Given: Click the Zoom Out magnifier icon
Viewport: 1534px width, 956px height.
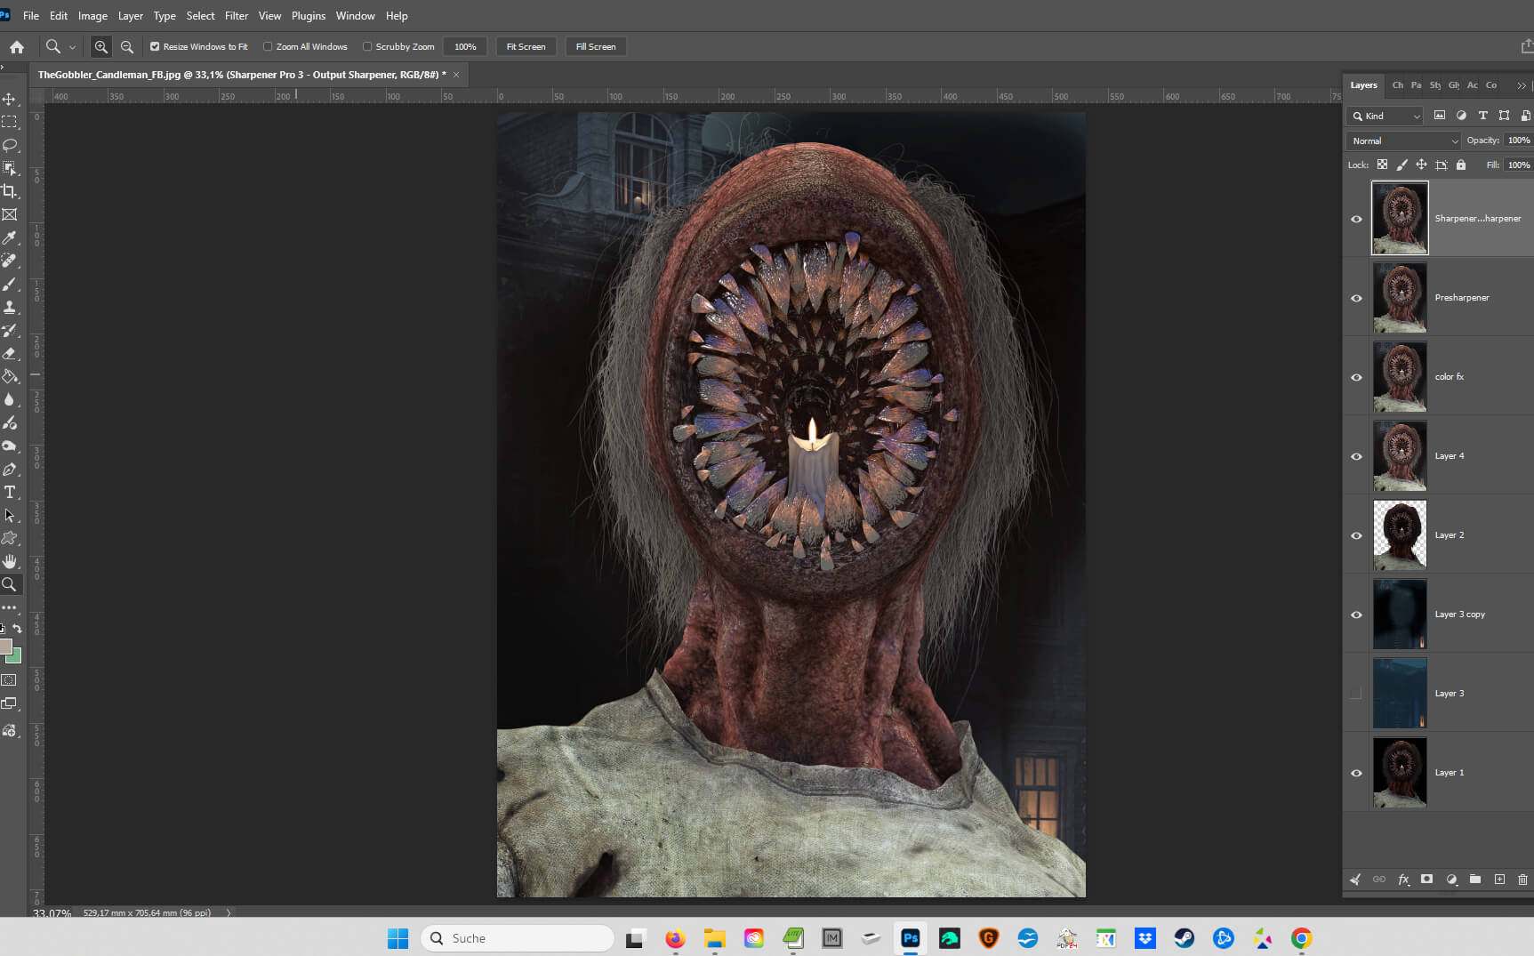Looking at the screenshot, I should tap(127, 46).
